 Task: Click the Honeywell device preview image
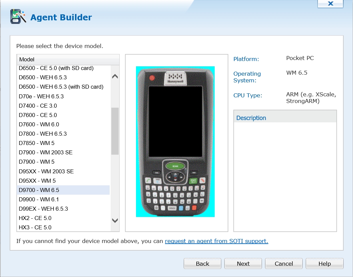[x=175, y=142]
